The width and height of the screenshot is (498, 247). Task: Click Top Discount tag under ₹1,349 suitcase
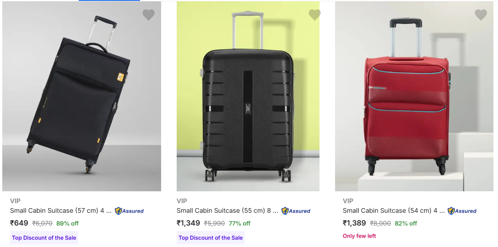pyautogui.click(x=211, y=238)
